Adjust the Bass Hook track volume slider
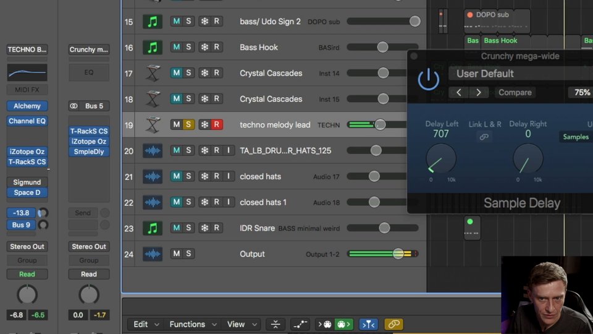The width and height of the screenshot is (593, 334). (383, 47)
